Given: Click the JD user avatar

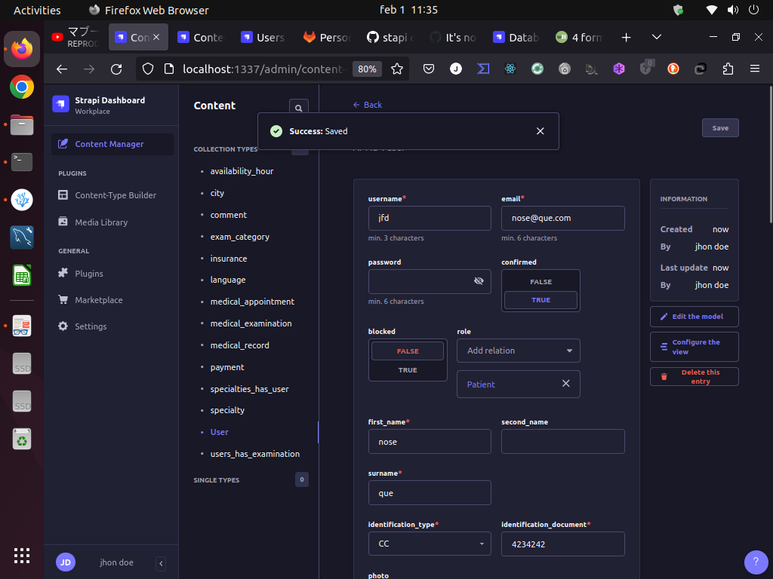Looking at the screenshot, I should [x=66, y=562].
